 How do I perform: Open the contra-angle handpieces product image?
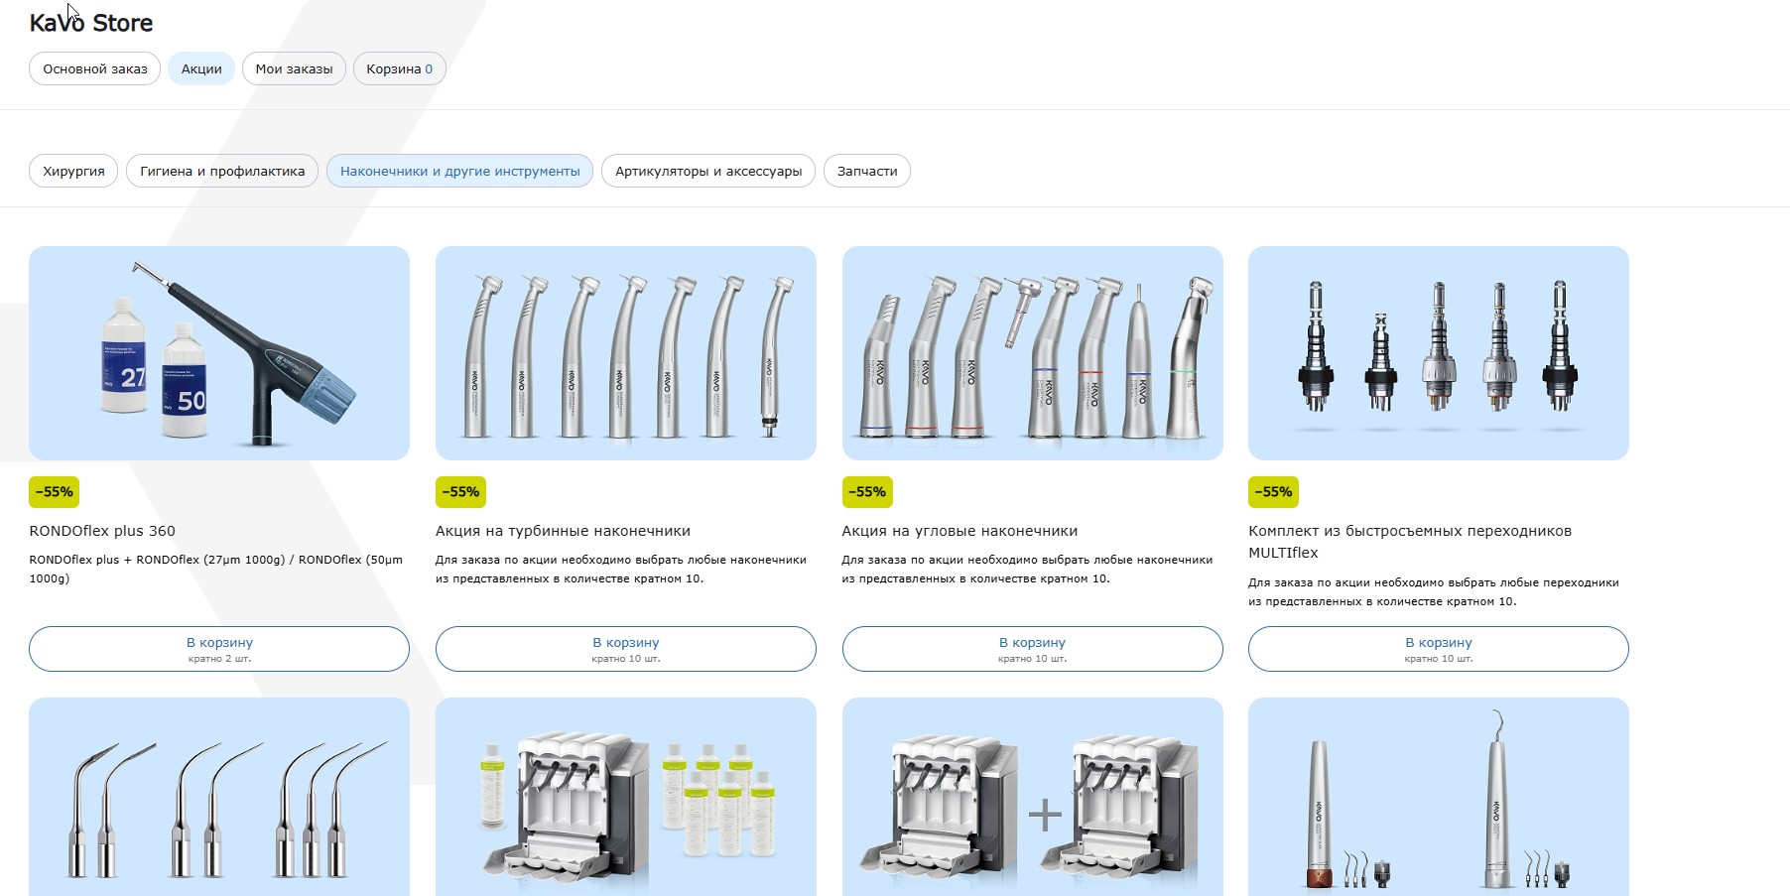tap(1032, 353)
